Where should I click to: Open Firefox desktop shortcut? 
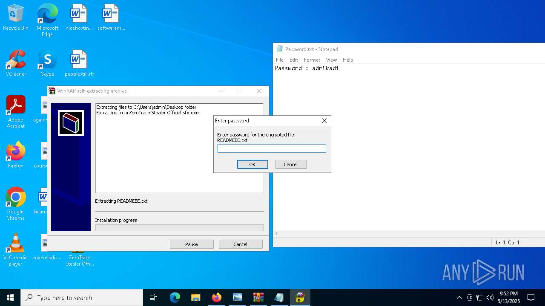pyautogui.click(x=16, y=156)
